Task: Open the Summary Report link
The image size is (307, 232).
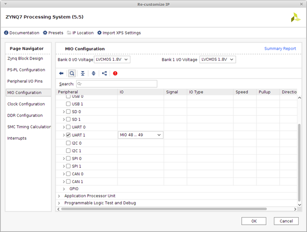Action: pos(280,49)
